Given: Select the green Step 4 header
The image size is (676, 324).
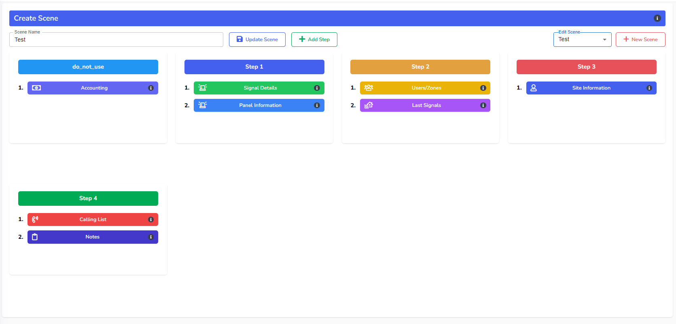Looking at the screenshot, I should [88, 199].
